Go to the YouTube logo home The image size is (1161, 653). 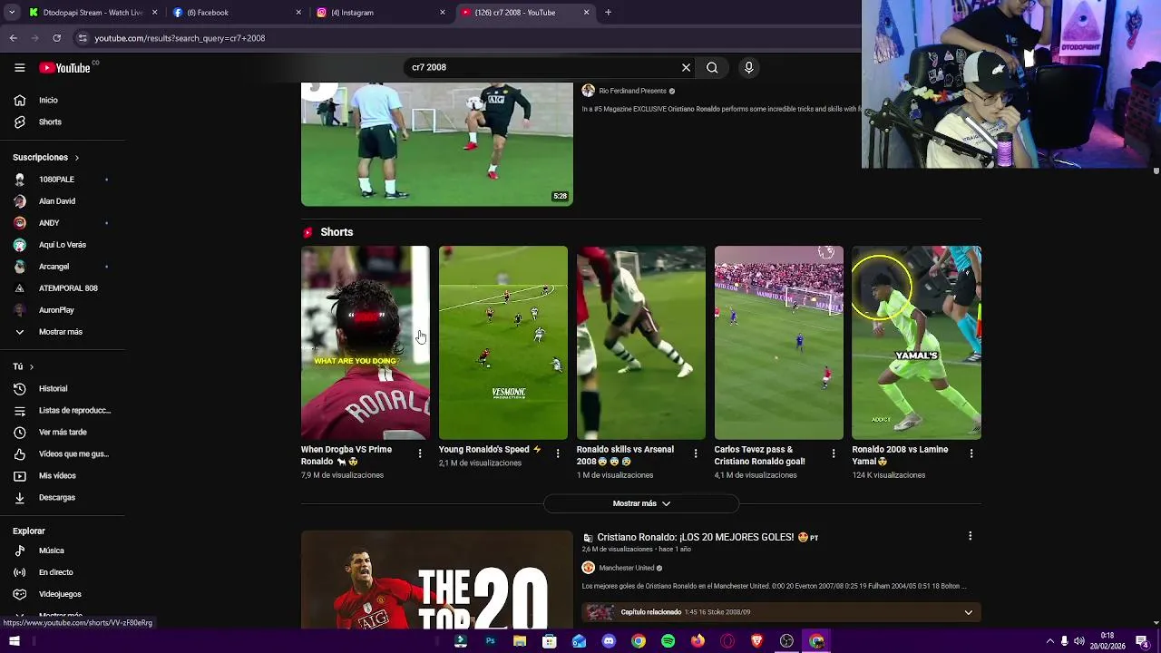click(x=64, y=68)
